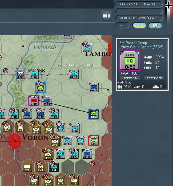Click the blue 0 indicator pill
This screenshot has width=173, height=186.
[x=155, y=25]
